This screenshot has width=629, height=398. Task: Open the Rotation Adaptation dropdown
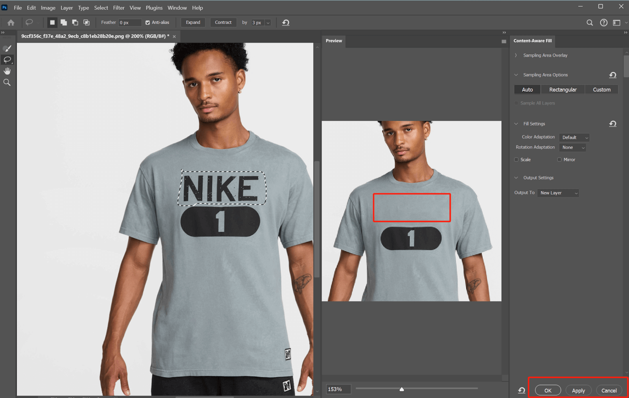click(572, 147)
